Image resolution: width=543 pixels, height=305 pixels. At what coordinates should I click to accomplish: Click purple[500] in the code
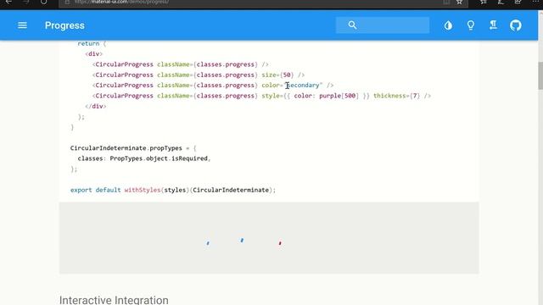339,96
